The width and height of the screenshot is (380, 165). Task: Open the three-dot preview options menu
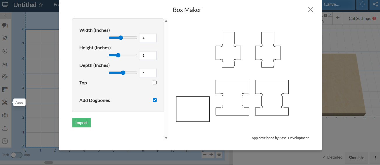[x=375, y=158]
